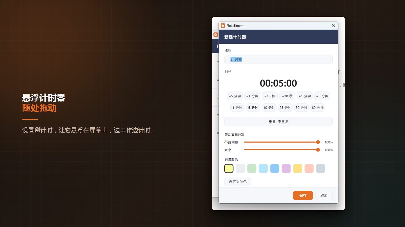Click the 00:05:00 duration display
The height and width of the screenshot is (227, 405).
[278, 83]
